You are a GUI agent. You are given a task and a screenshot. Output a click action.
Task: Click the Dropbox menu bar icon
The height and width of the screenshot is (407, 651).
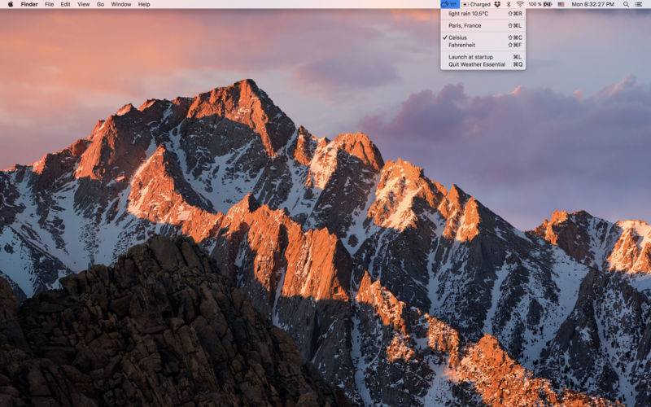click(497, 4)
